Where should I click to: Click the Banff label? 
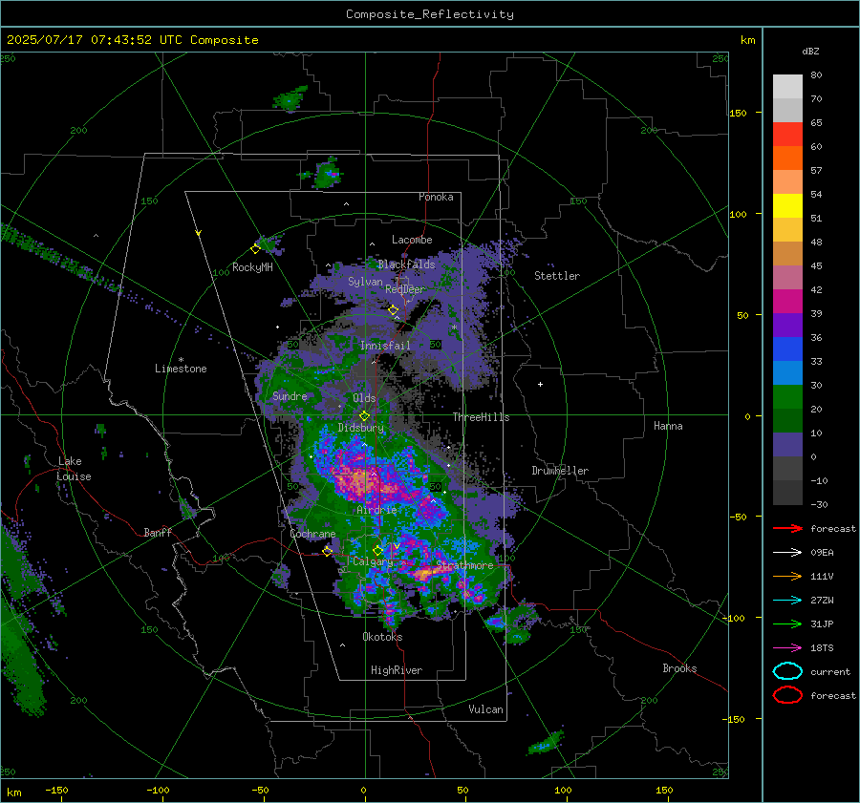[158, 532]
